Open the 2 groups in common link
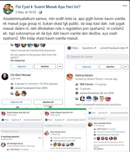The width and height of the screenshot is (130, 152). point(26,84)
